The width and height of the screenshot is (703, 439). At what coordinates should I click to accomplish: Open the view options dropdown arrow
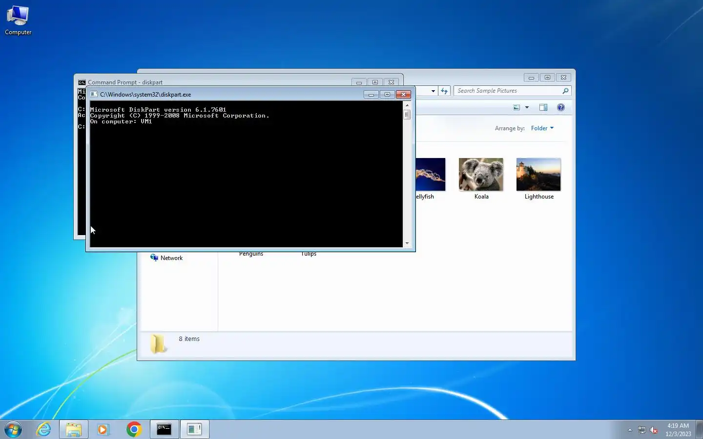click(527, 107)
